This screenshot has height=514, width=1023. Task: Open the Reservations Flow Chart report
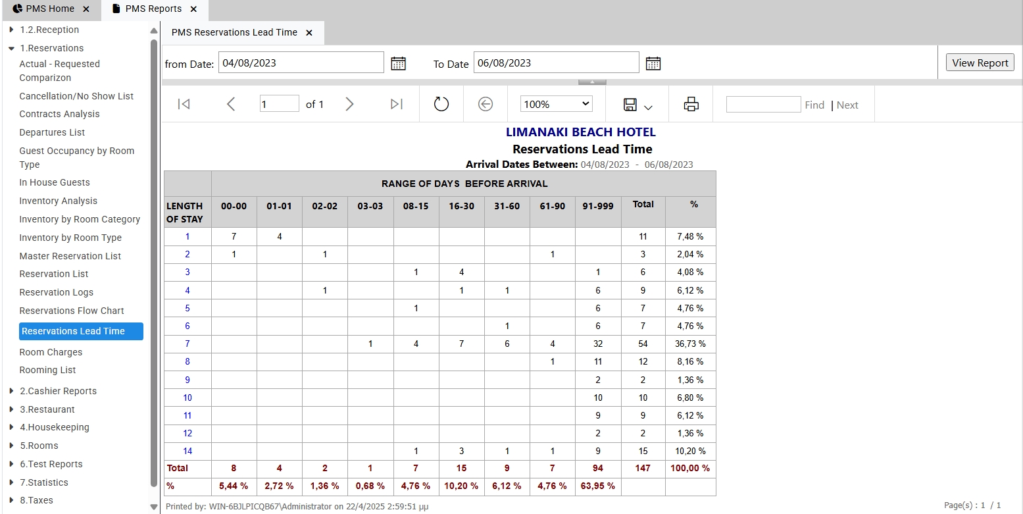(x=72, y=311)
